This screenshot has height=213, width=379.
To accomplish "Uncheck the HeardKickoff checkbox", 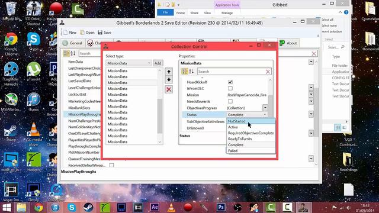I will 230,82.
